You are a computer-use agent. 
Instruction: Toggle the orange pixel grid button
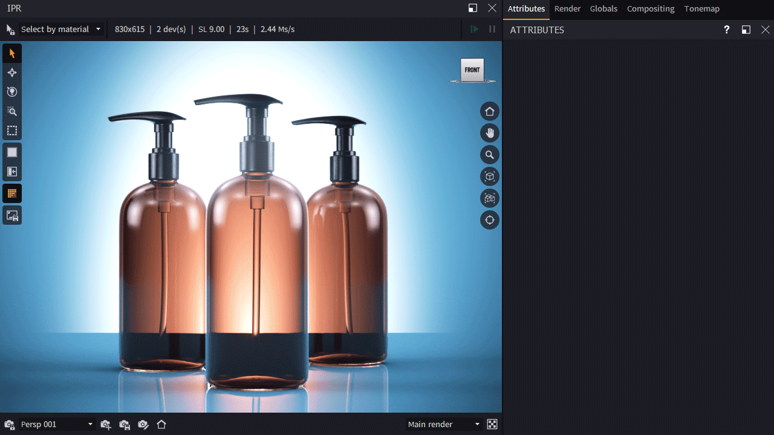[12, 193]
